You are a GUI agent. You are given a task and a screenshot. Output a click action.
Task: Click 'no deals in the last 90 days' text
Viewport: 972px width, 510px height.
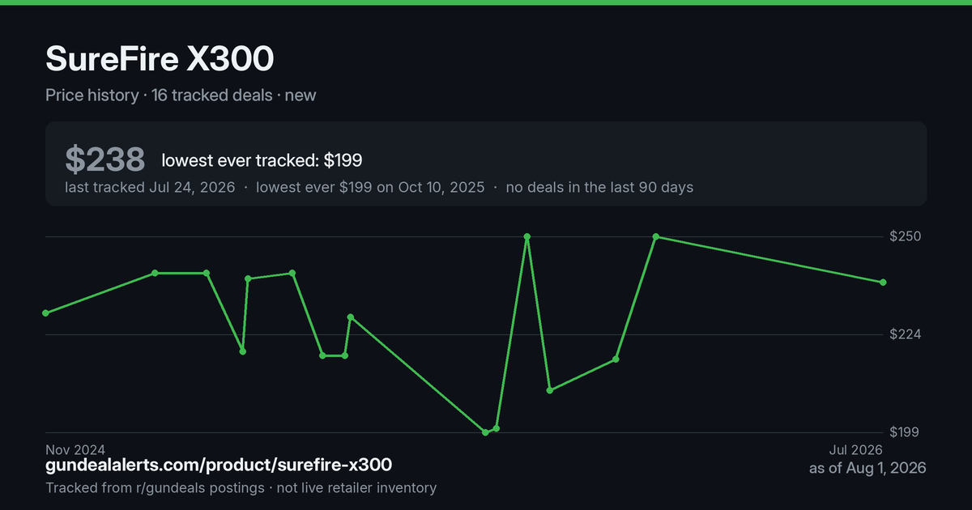(x=599, y=187)
